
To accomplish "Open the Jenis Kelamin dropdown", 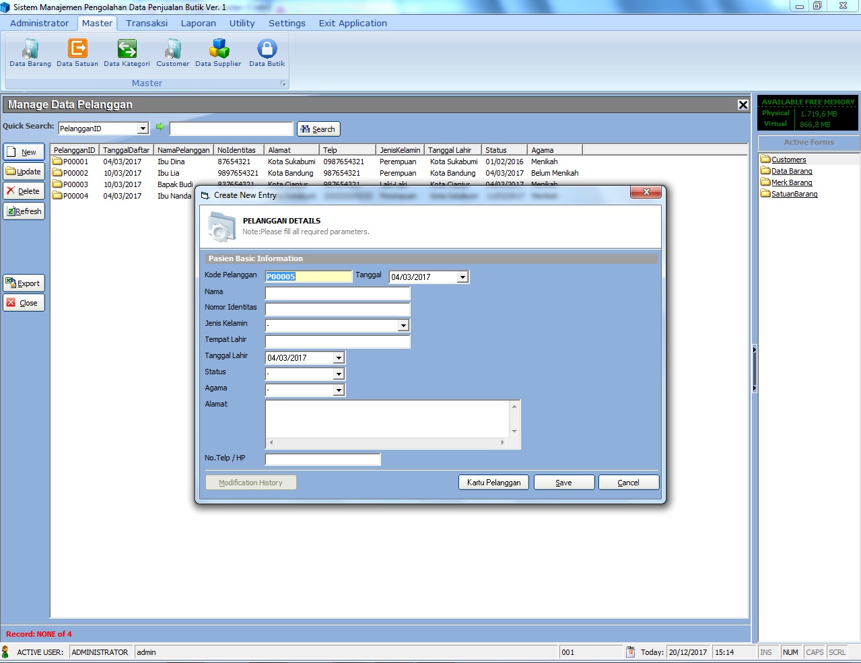I will click(x=403, y=325).
